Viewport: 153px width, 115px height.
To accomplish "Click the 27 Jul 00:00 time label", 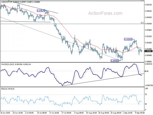I will click(x=67, y=113).
